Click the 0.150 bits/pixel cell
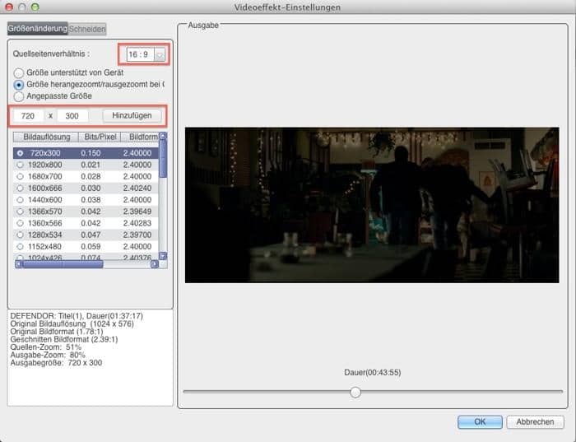 point(91,153)
